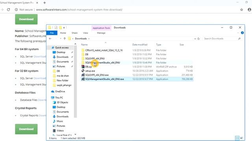Select the setup.exe application file
252x141 pixels.
click(90, 71)
